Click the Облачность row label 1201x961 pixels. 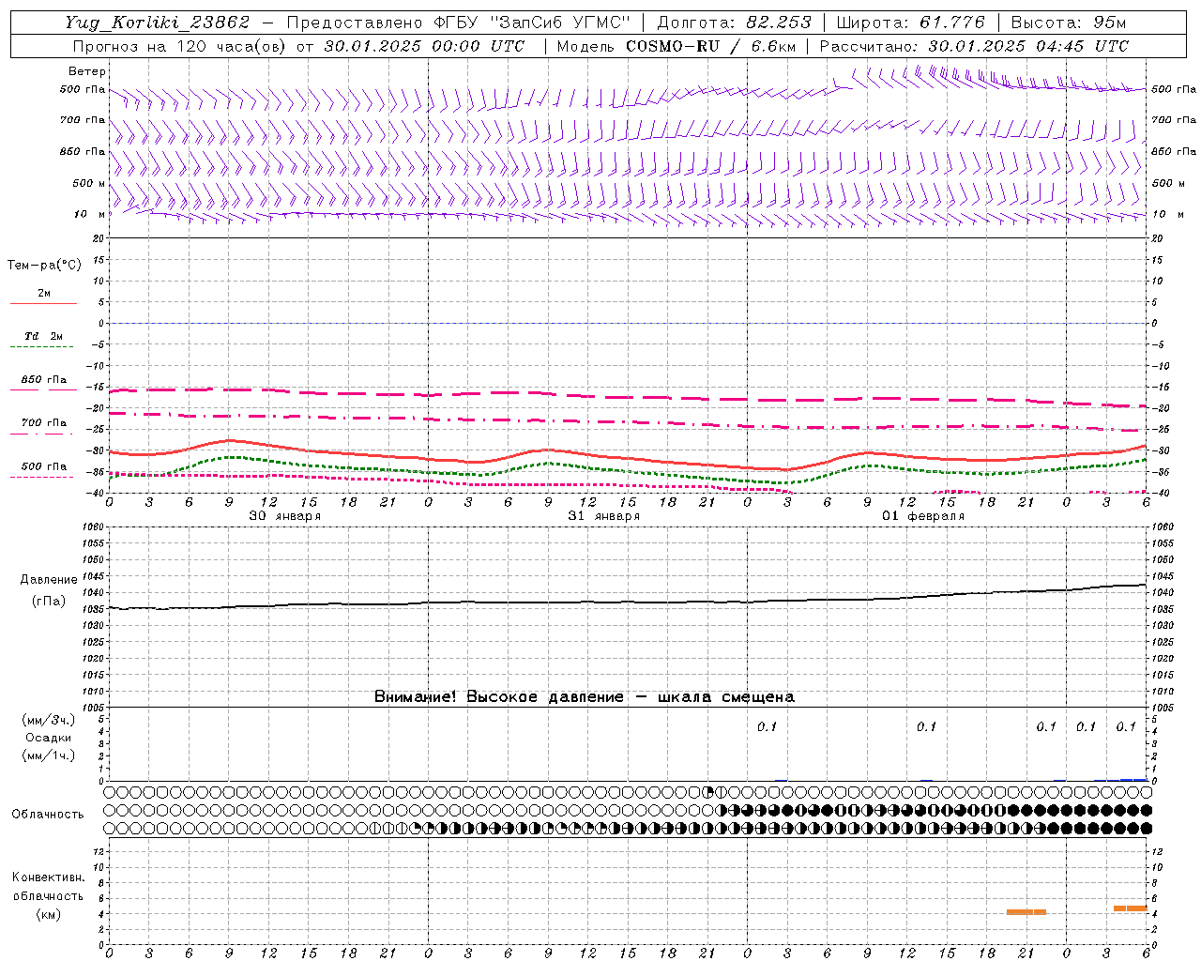pos(48,814)
